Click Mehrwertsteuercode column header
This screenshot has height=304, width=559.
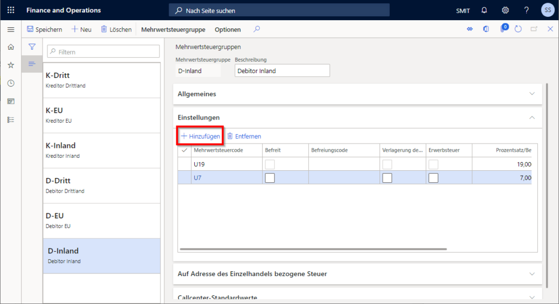pyautogui.click(x=227, y=150)
